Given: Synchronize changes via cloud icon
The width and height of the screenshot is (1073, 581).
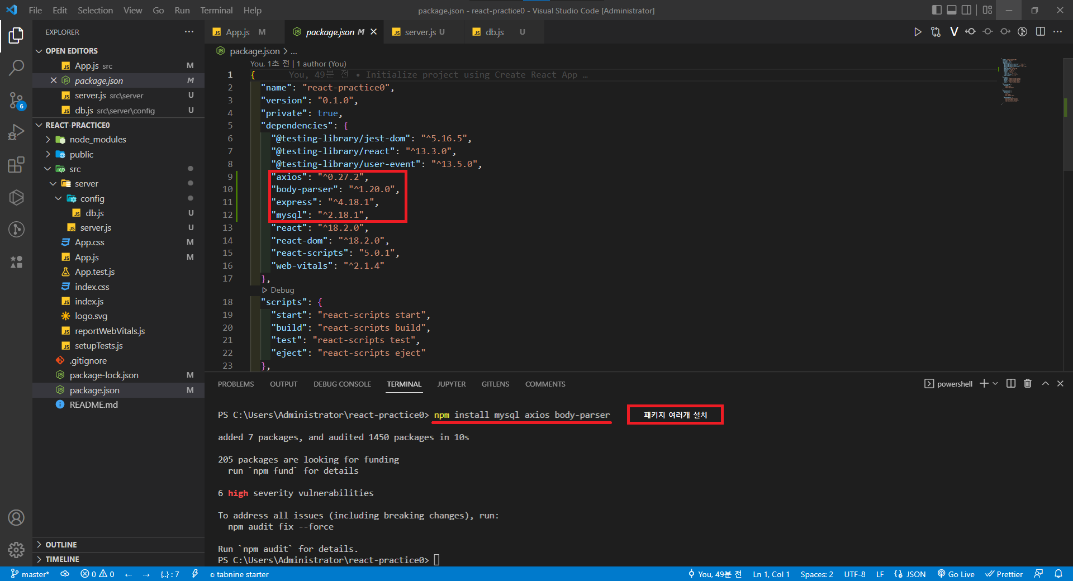Looking at the screenshot, I should (65, 574).
